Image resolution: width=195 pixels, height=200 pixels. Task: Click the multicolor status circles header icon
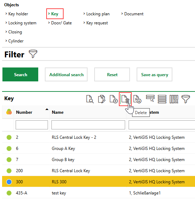(9, 112)
